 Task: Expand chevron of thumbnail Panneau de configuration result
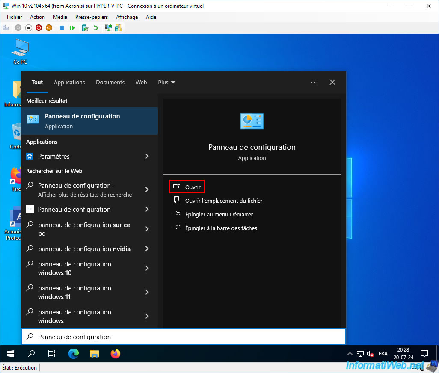[147, 209]
